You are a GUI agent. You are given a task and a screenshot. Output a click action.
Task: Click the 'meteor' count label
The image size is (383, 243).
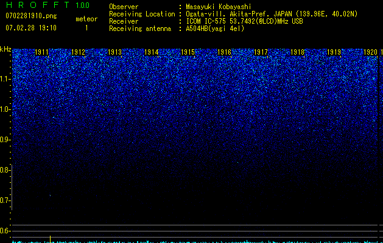(x=86, y=19)
